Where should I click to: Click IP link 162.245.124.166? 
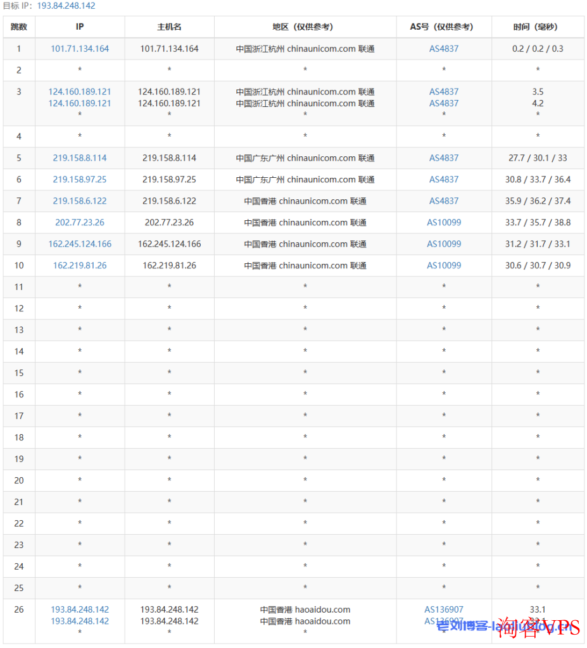tap(80, 244)
